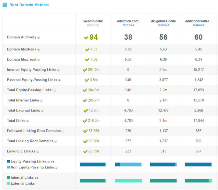Click webmd.com equity-passing links bar
The width and height of the screenshot is (218, 190).
pos(93,164)
